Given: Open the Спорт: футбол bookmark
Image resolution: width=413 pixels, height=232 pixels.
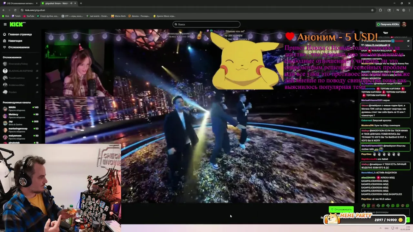Looking at the screenshot, I should coord(47,16).
